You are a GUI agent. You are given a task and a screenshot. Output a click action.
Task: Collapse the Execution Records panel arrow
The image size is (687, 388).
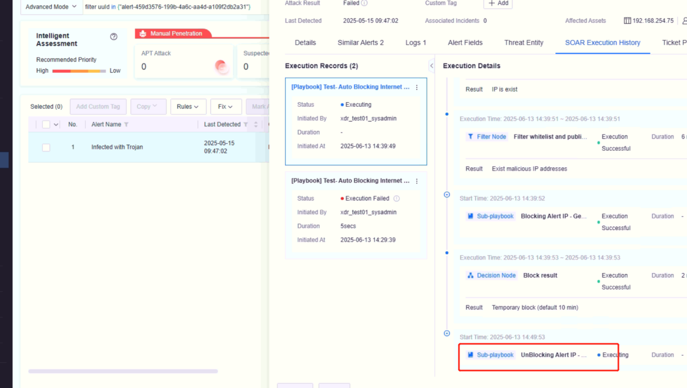click(x=431, y=66)
